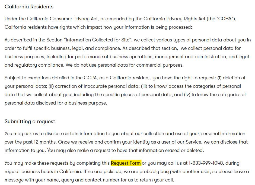The height and width of the screenshot is (185, 255).
Task: Click the text "(i) deletion of"
Action: 231,78
